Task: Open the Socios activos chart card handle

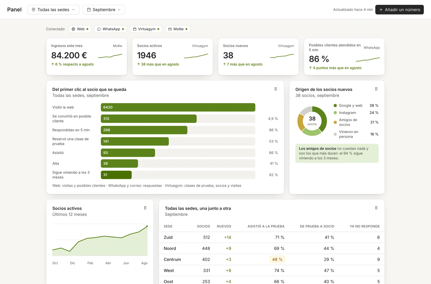Action: click(145, 208)
